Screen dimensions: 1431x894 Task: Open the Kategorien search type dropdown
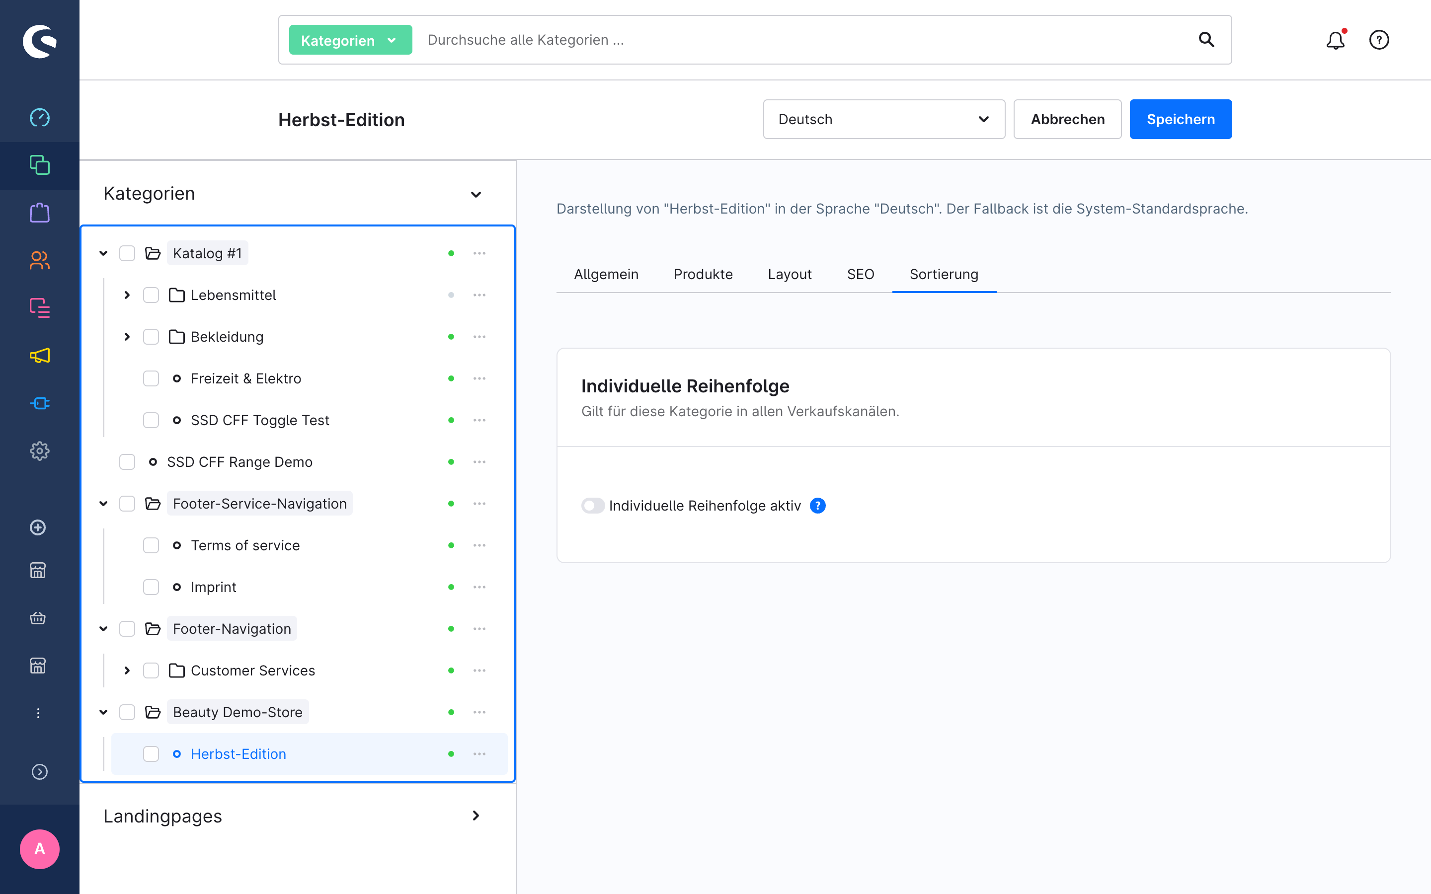[350, 40]
